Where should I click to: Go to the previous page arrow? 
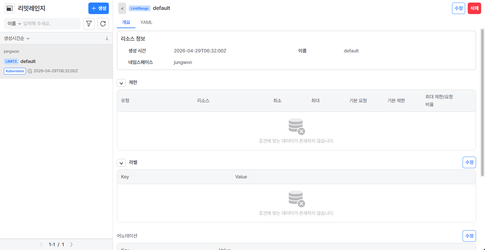click(41, 245)
